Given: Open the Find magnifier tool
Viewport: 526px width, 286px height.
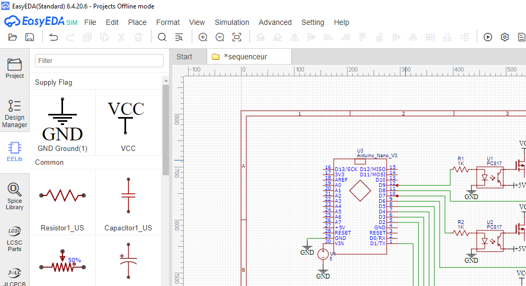Looking at the screenshot, I should click(x=162, y=37).
